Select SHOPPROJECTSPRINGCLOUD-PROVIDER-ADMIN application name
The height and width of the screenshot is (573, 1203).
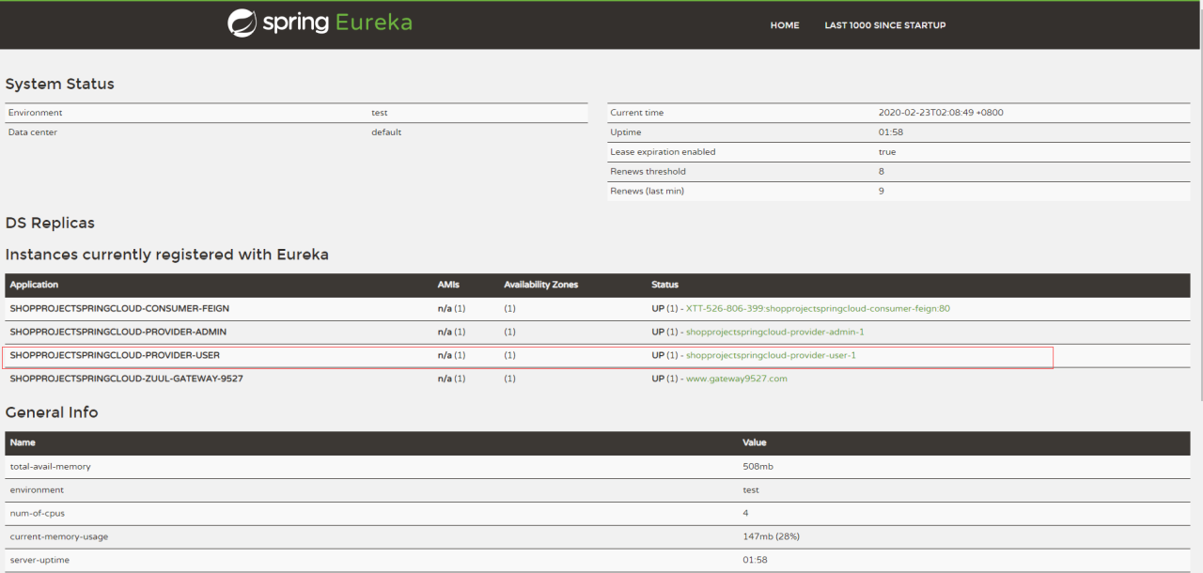point(117,332)
